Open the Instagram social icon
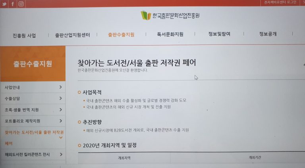The image size is (305, 168). click(21, 4)
